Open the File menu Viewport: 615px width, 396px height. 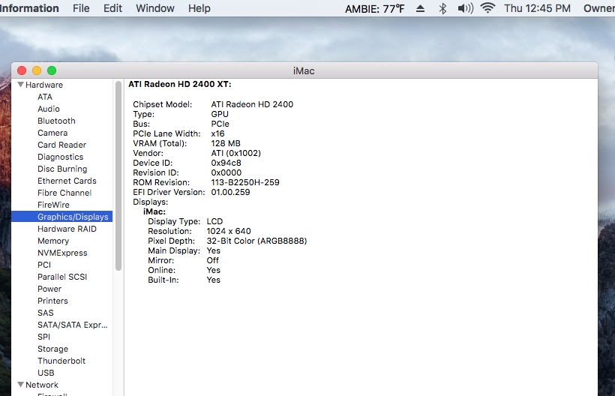click(81, 8)
